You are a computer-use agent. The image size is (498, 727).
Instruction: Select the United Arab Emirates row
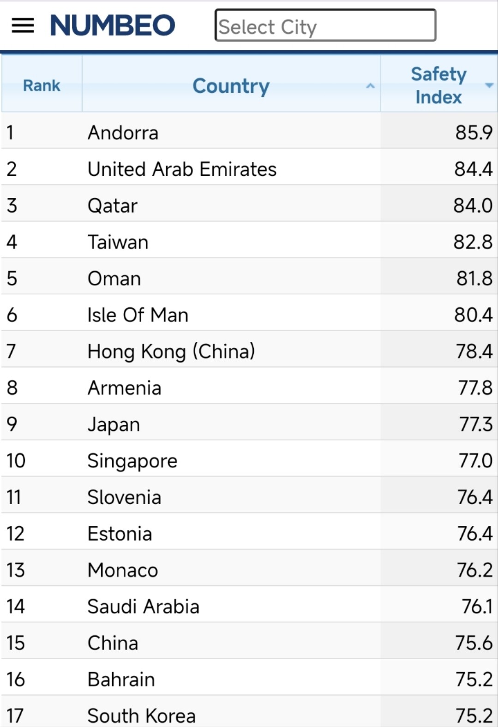point(182,169)
